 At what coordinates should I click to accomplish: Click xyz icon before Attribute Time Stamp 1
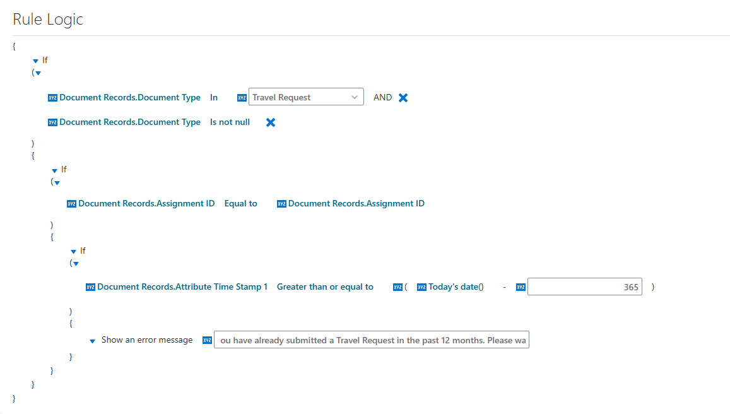pos(90,287)
